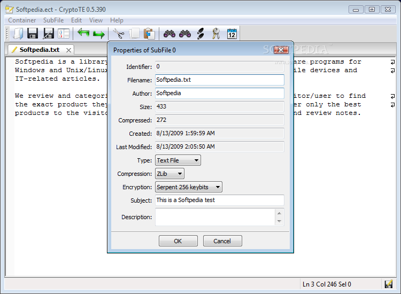Cut selection with the scissors icon
The height and width of the screenshot is (294, 401).
tap(119, 34)
